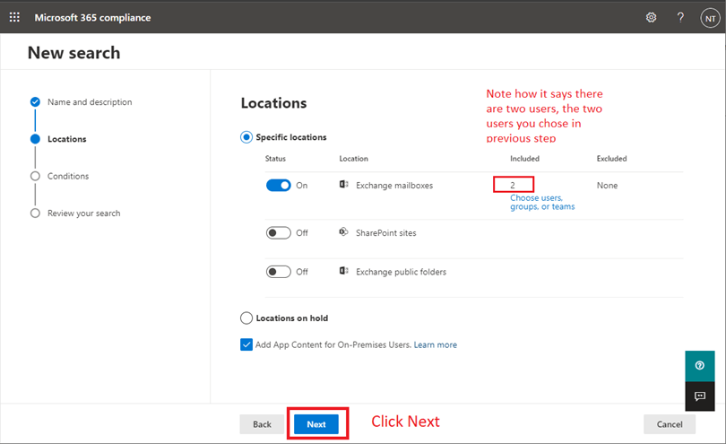Select the Conditions step
The height and width of the screenshot is (444, 726).
[x=67, y=176]
